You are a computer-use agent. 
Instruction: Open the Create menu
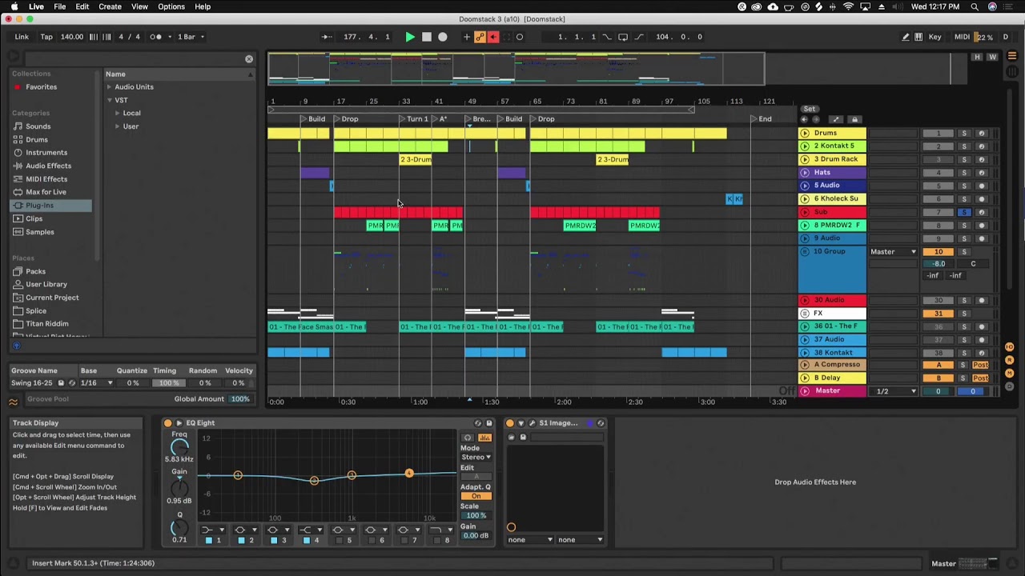click(110, 6)
